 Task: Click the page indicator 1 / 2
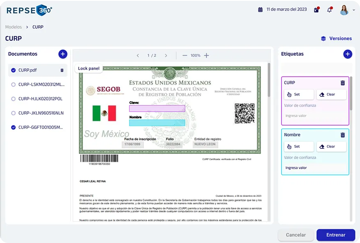[152, 56]
